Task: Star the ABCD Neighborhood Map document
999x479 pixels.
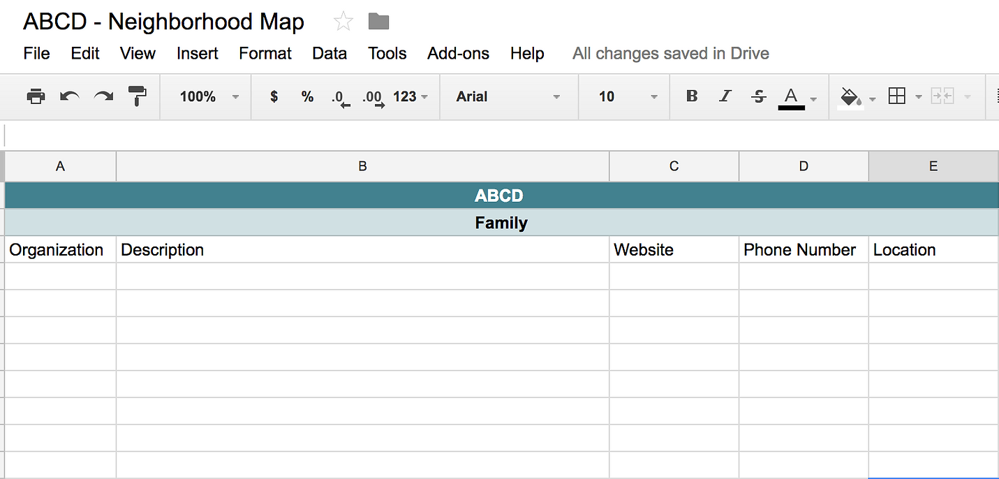Action: tap(343, 22)
